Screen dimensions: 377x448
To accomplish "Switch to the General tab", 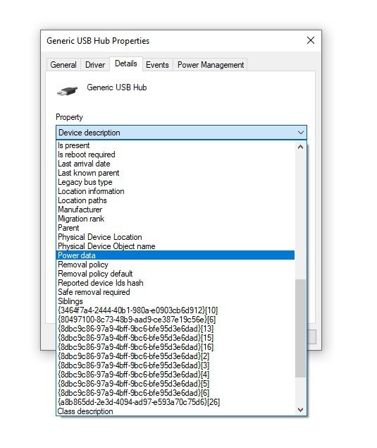I will click(x=63, y=65).
